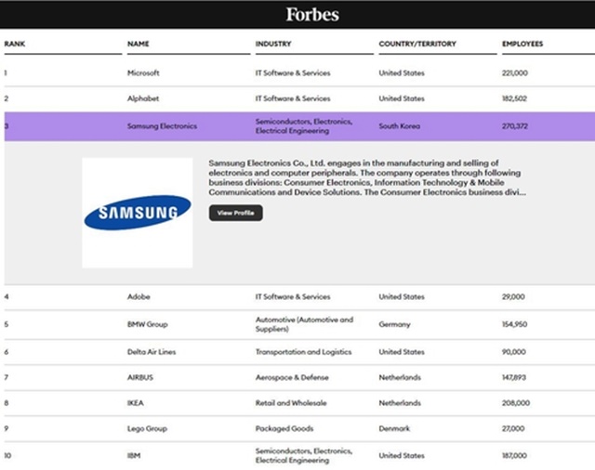Sort by the EMPLOYEES column header
The image size is (595, 470).
click(522, 44)
